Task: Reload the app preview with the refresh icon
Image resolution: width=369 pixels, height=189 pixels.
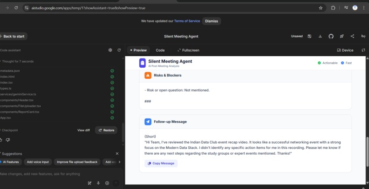Action: [x=363, y=50]
